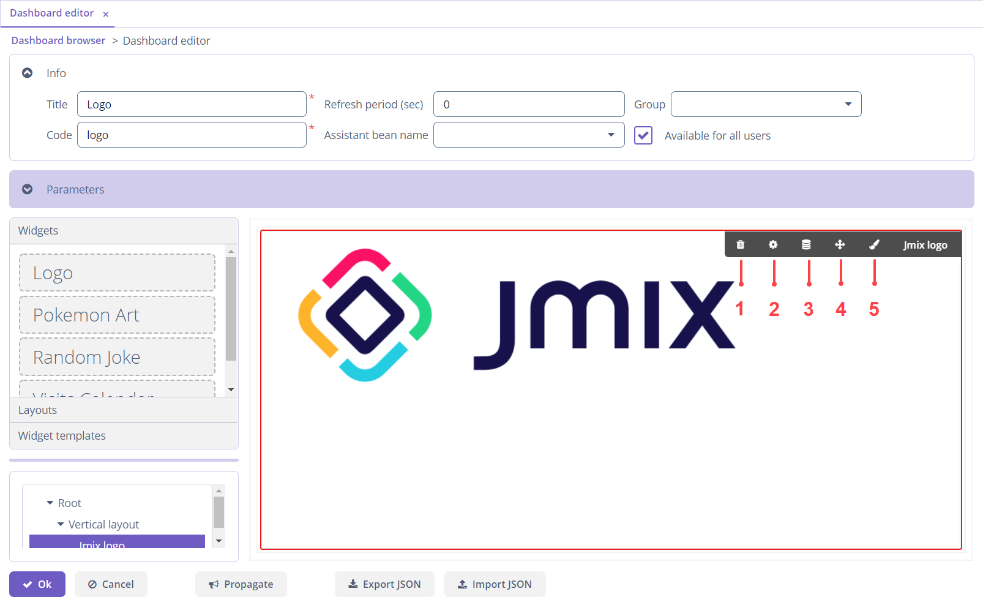This screenshot has height=605, width=983.
Task: Click the Jmix logo caption in widget toolbar
Action: click(925, 245)
